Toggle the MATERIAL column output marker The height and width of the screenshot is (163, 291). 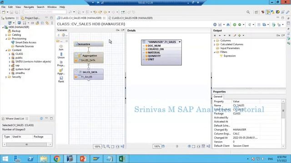pyautogui.click(x=146, y=53)
